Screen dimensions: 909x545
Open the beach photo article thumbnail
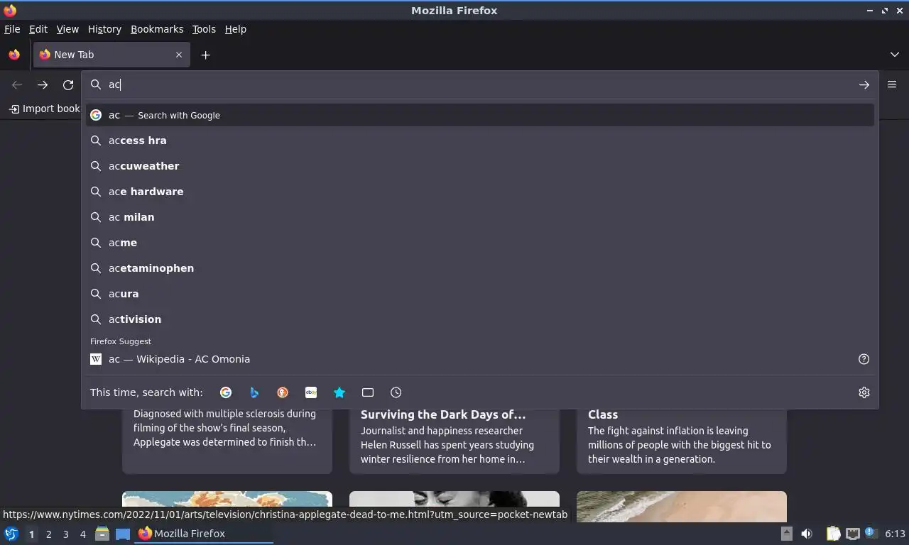tap(682, 507)
